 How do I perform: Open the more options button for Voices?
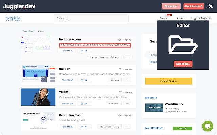coord(127,103)
